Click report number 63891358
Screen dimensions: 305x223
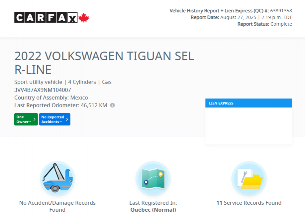[281, 11]
